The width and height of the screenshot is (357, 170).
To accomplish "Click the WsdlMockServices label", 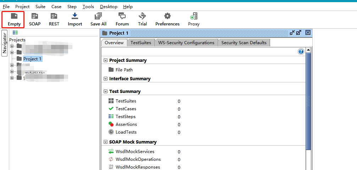I will 135,151.
